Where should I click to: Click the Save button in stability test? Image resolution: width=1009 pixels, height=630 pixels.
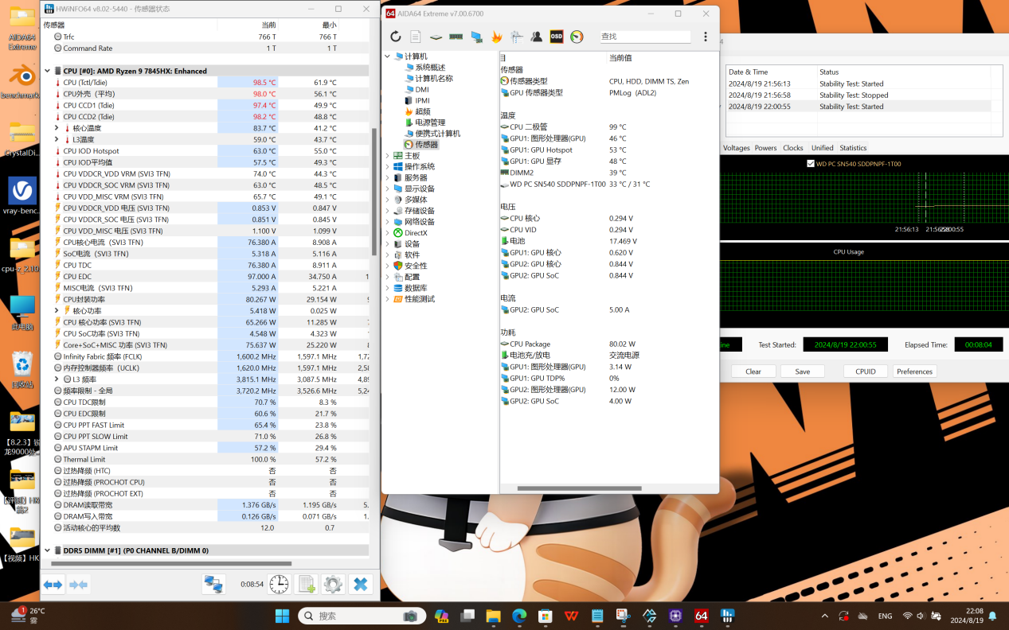point(803,371)
